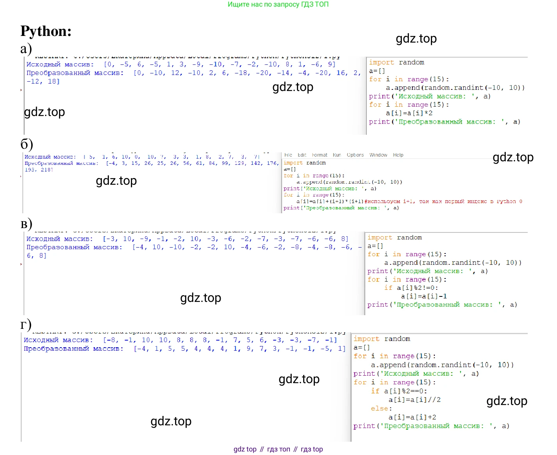The image size is (557, 455).
Task: Click the section label 'а)'
Action: click(x=26, y=49)
